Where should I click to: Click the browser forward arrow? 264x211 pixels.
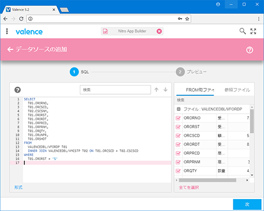point(13,19)
